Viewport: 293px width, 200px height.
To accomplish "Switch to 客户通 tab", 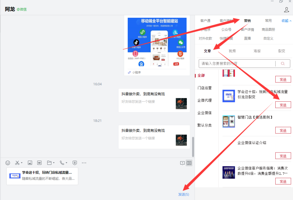I will click(205, 21).
